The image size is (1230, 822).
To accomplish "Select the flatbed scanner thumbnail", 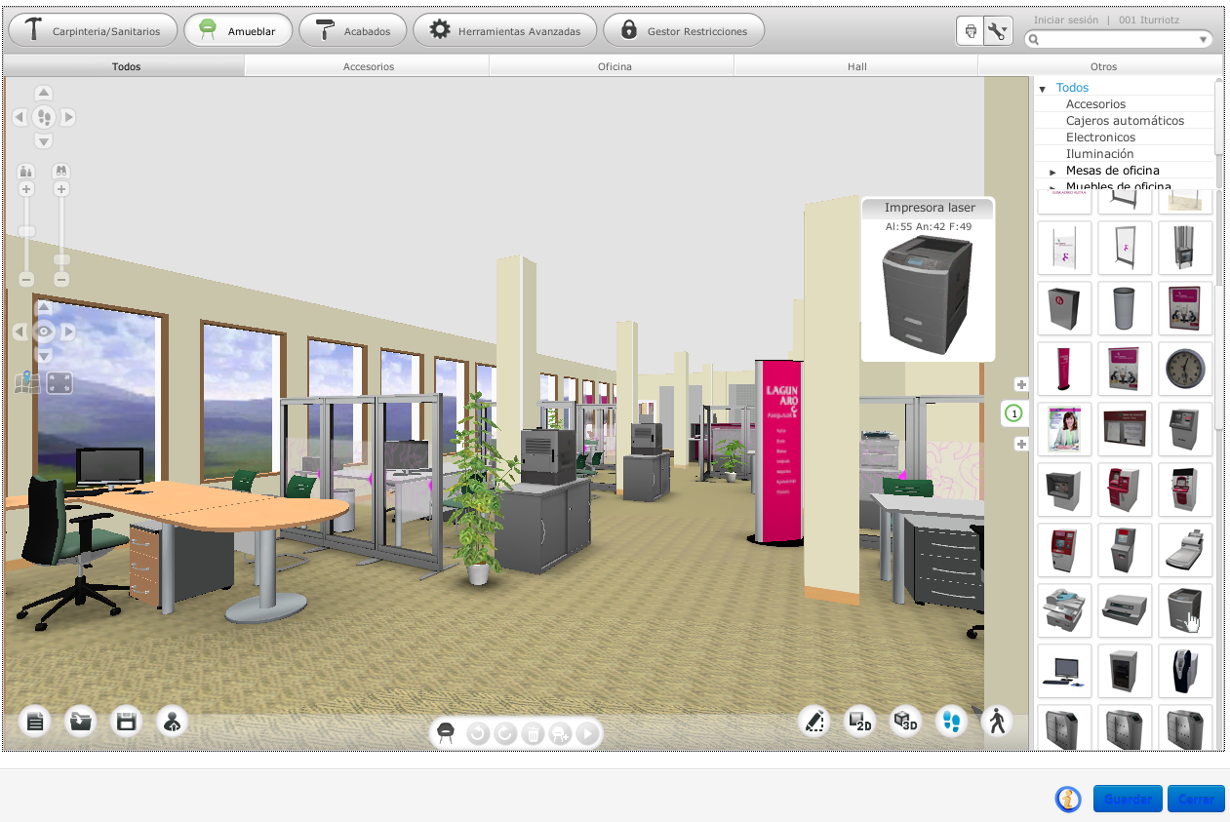I will click(1185, 550).
